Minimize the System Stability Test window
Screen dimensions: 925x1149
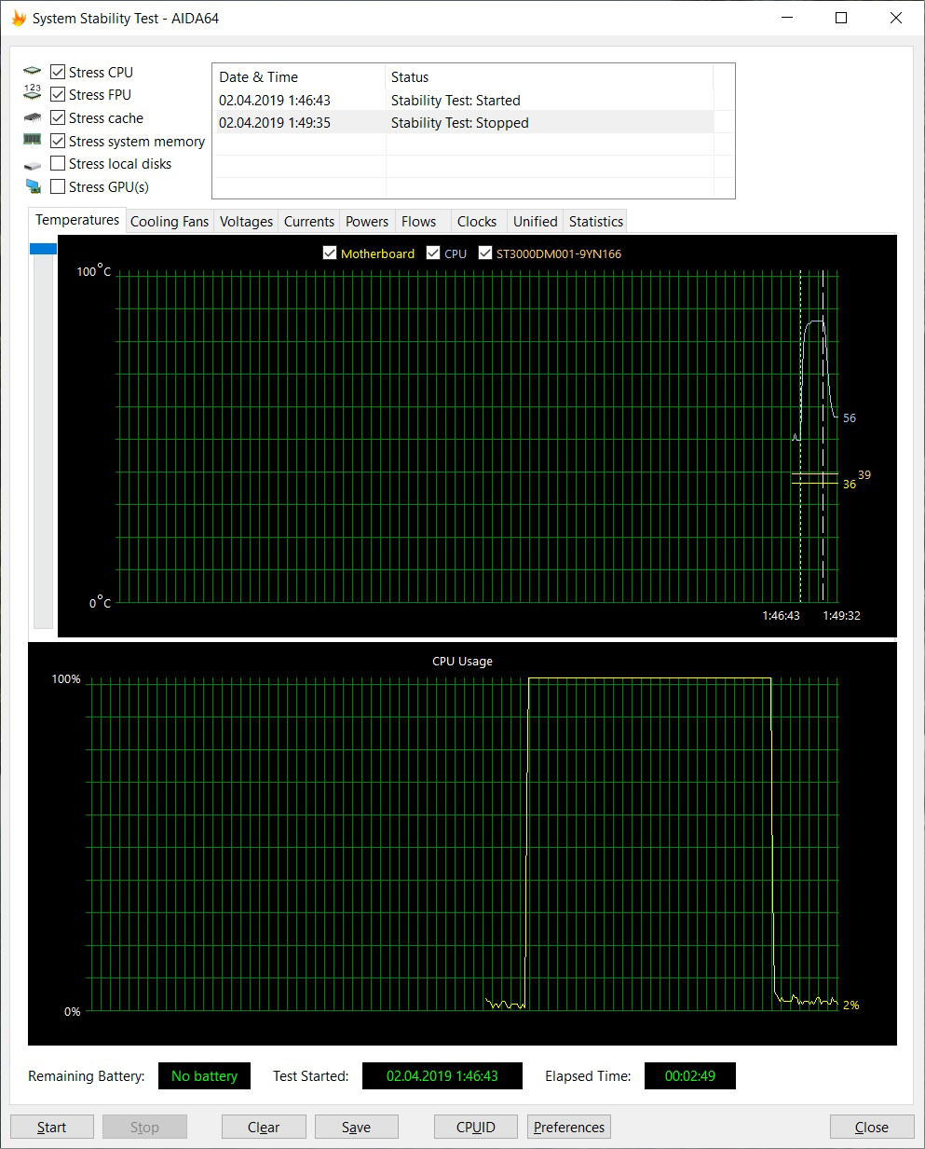point(786,18)
